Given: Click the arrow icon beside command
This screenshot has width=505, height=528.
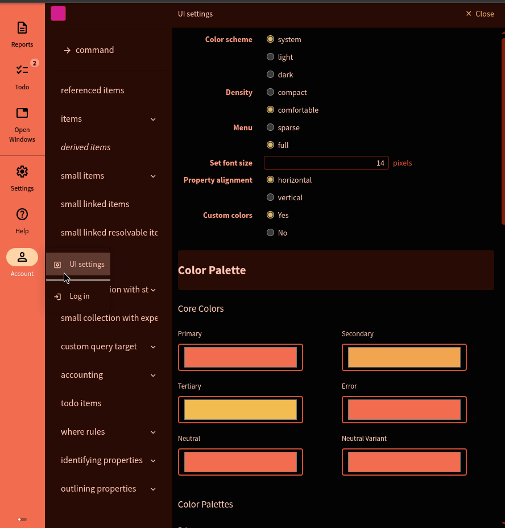Looking at the screenshot, I should click(x=67, y=50).
